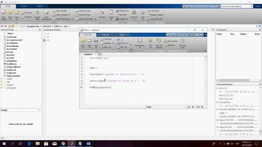Click the Run green arrow in Editor
The width and height of the screenshot is (262, 147).
tap(151, 40)
